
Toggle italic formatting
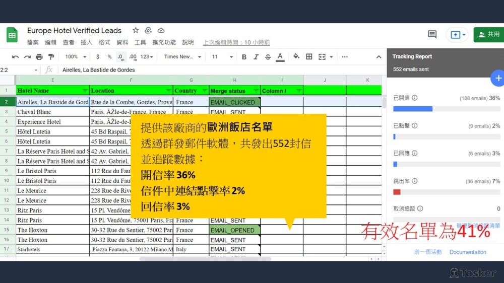click(256, 57)
